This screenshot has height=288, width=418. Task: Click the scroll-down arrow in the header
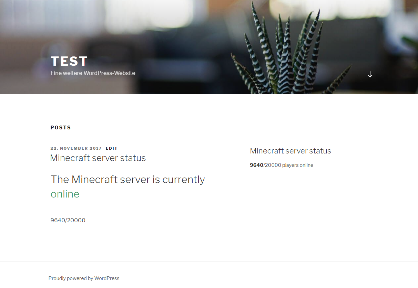point(370,74)
